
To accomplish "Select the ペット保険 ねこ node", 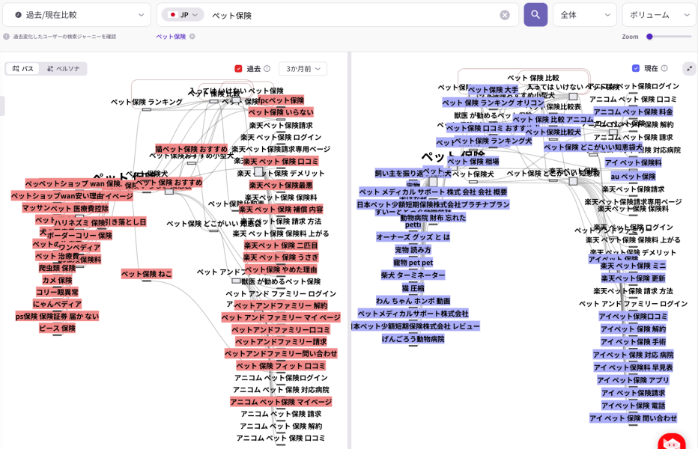I will click(147, 274).
